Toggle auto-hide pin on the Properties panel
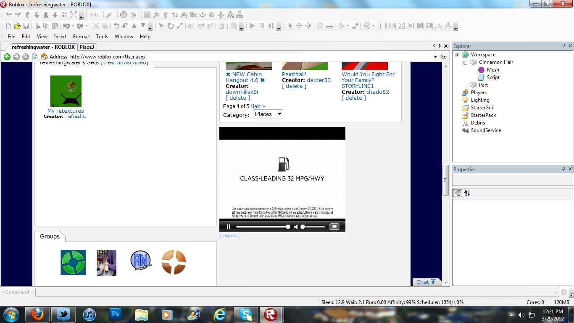 point(564,169)
